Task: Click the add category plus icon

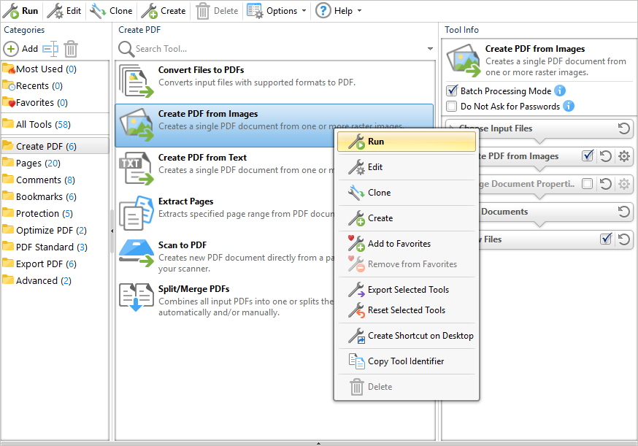Action: [x=12, y=49]
